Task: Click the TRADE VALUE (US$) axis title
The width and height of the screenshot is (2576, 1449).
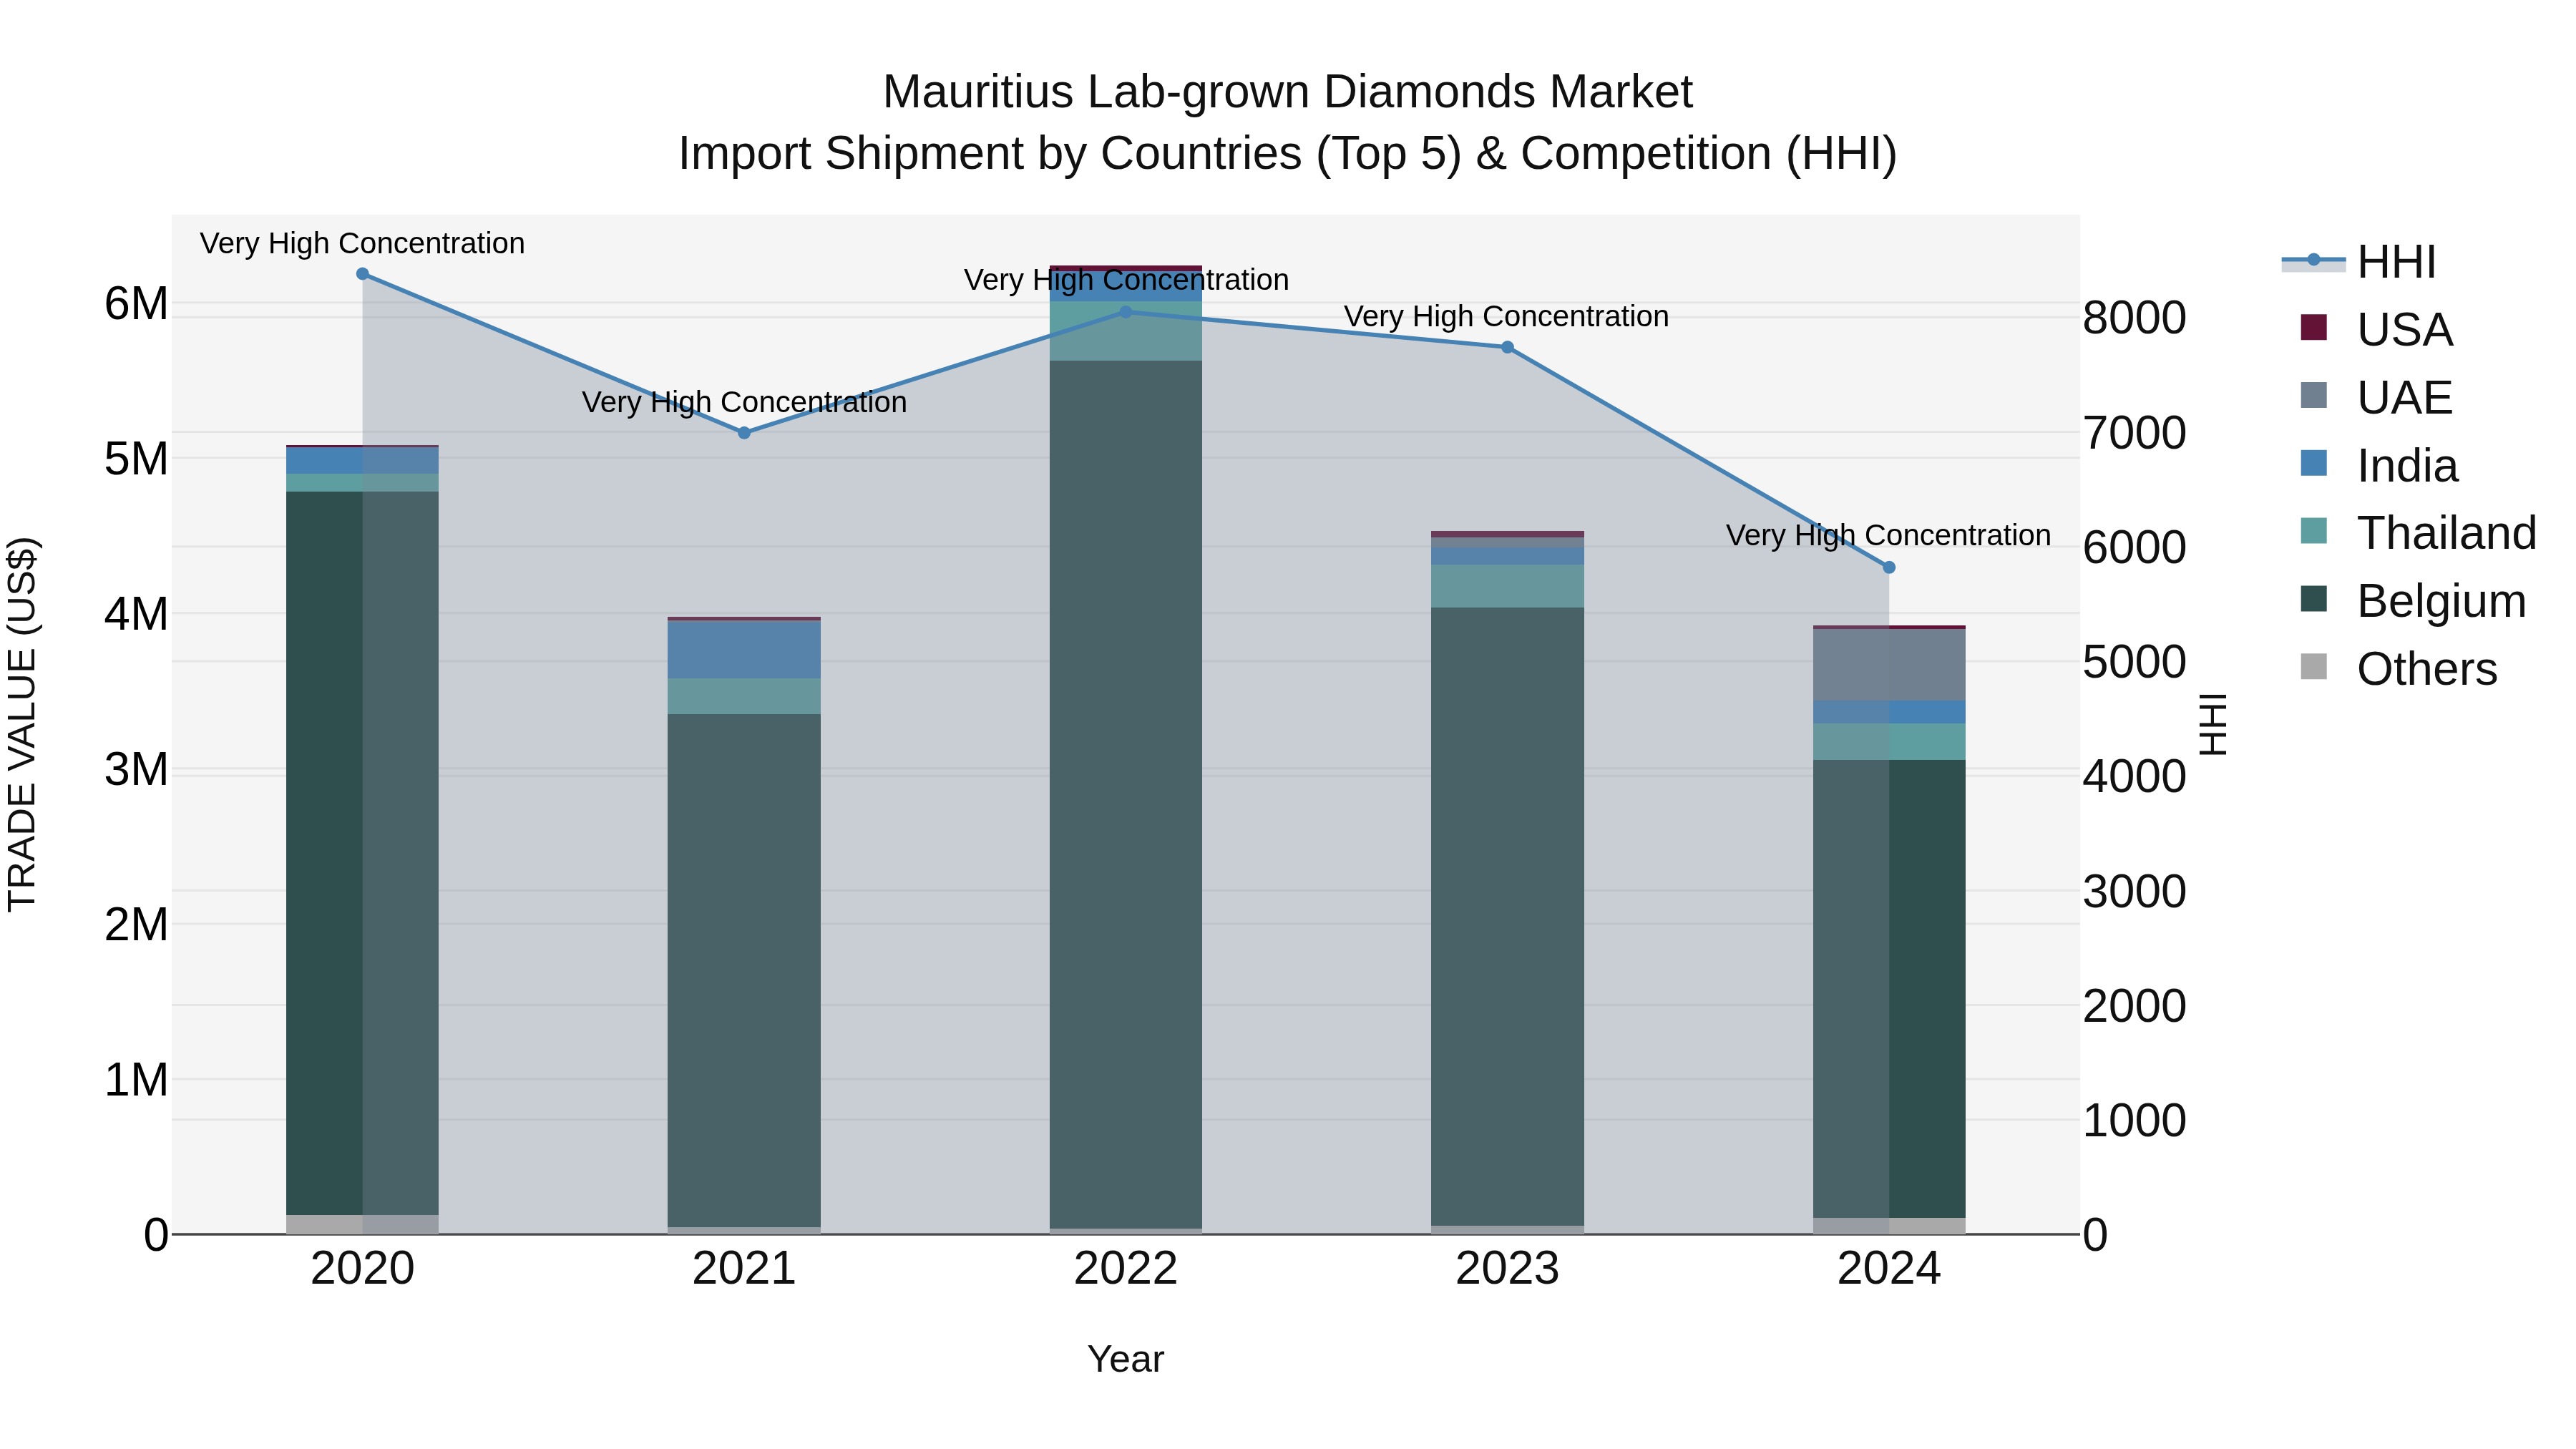Action: (x=22, y=724)
